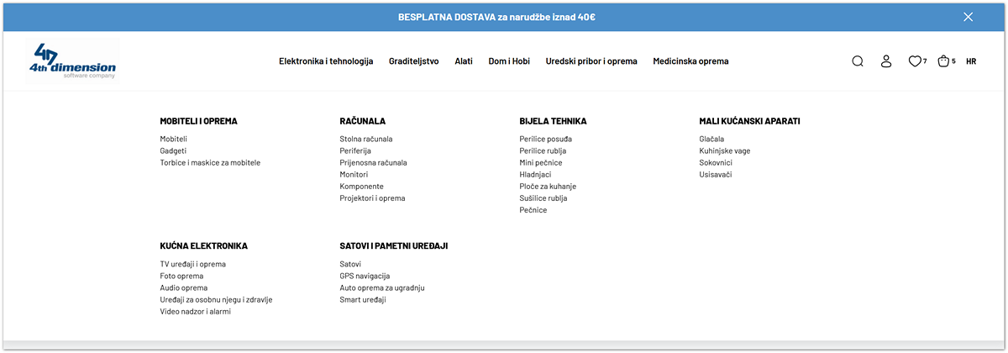This screenshot has height=353, width=1008.
Task: Expand Elektronika i tehnologija menu
Action: [x=326, y=61]
